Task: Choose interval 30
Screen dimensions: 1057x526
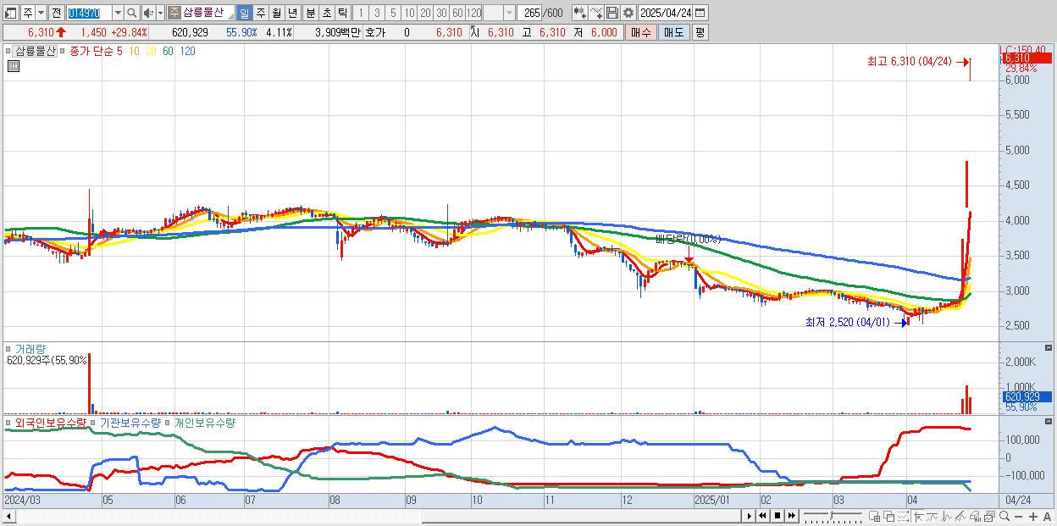Action: (x=441, y=13)
